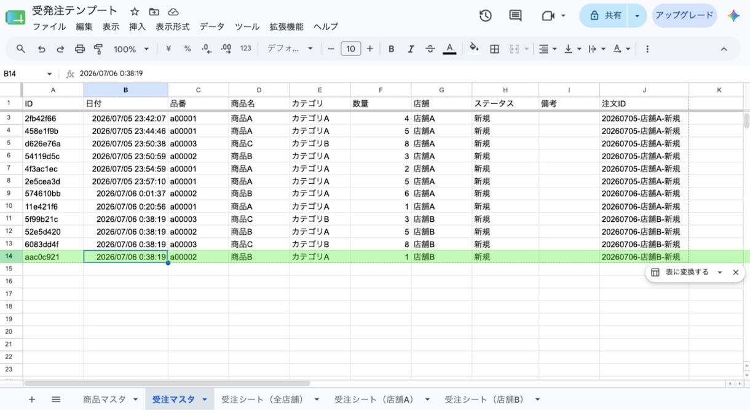
Task: Toggle strikethrough formatting
Action: [430, 49]
